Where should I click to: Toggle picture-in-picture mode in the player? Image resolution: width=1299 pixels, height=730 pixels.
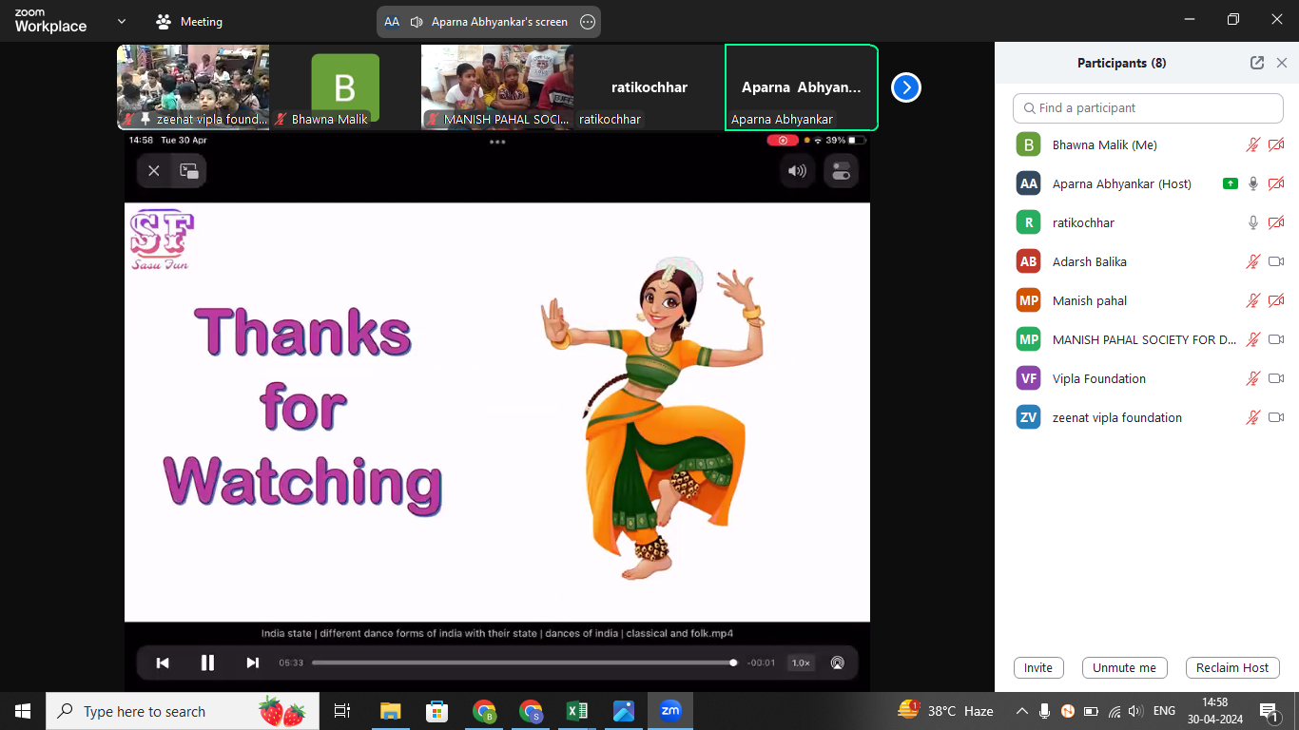click(189, 171)
